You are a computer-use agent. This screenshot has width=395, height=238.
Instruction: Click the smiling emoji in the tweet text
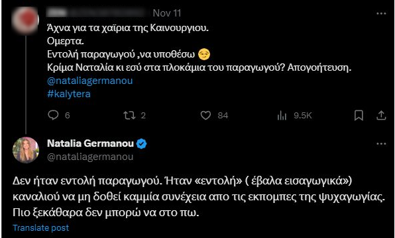pos(204,54)
